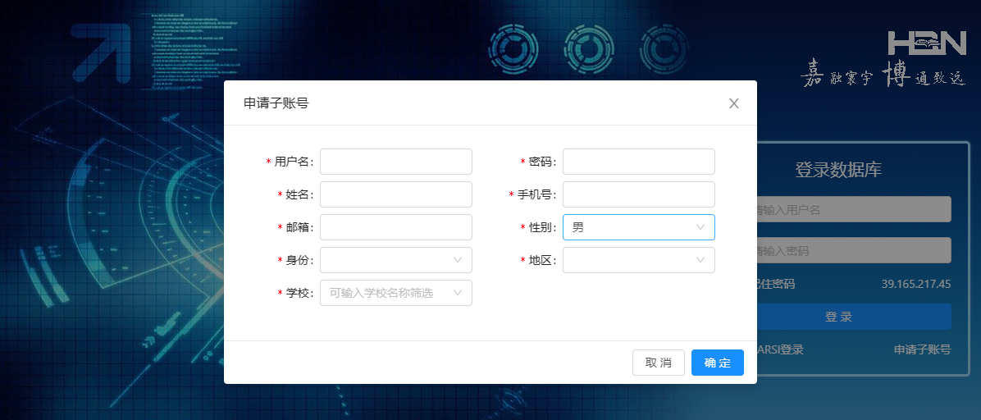The width and height of the screenshot is (981, 420).
Task: Click the login panel 请输入密码 field
Action: click(x=853, y=250)
